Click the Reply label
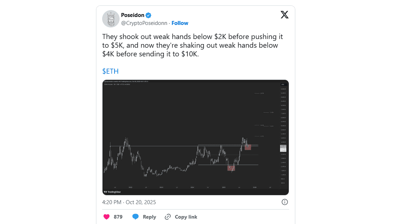400x224 pixels. click(x=149, y=217)
